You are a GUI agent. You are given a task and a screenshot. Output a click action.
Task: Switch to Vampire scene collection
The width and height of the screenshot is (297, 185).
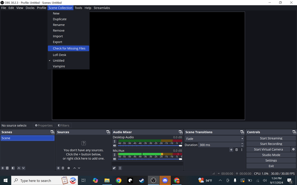coord(59,66)
